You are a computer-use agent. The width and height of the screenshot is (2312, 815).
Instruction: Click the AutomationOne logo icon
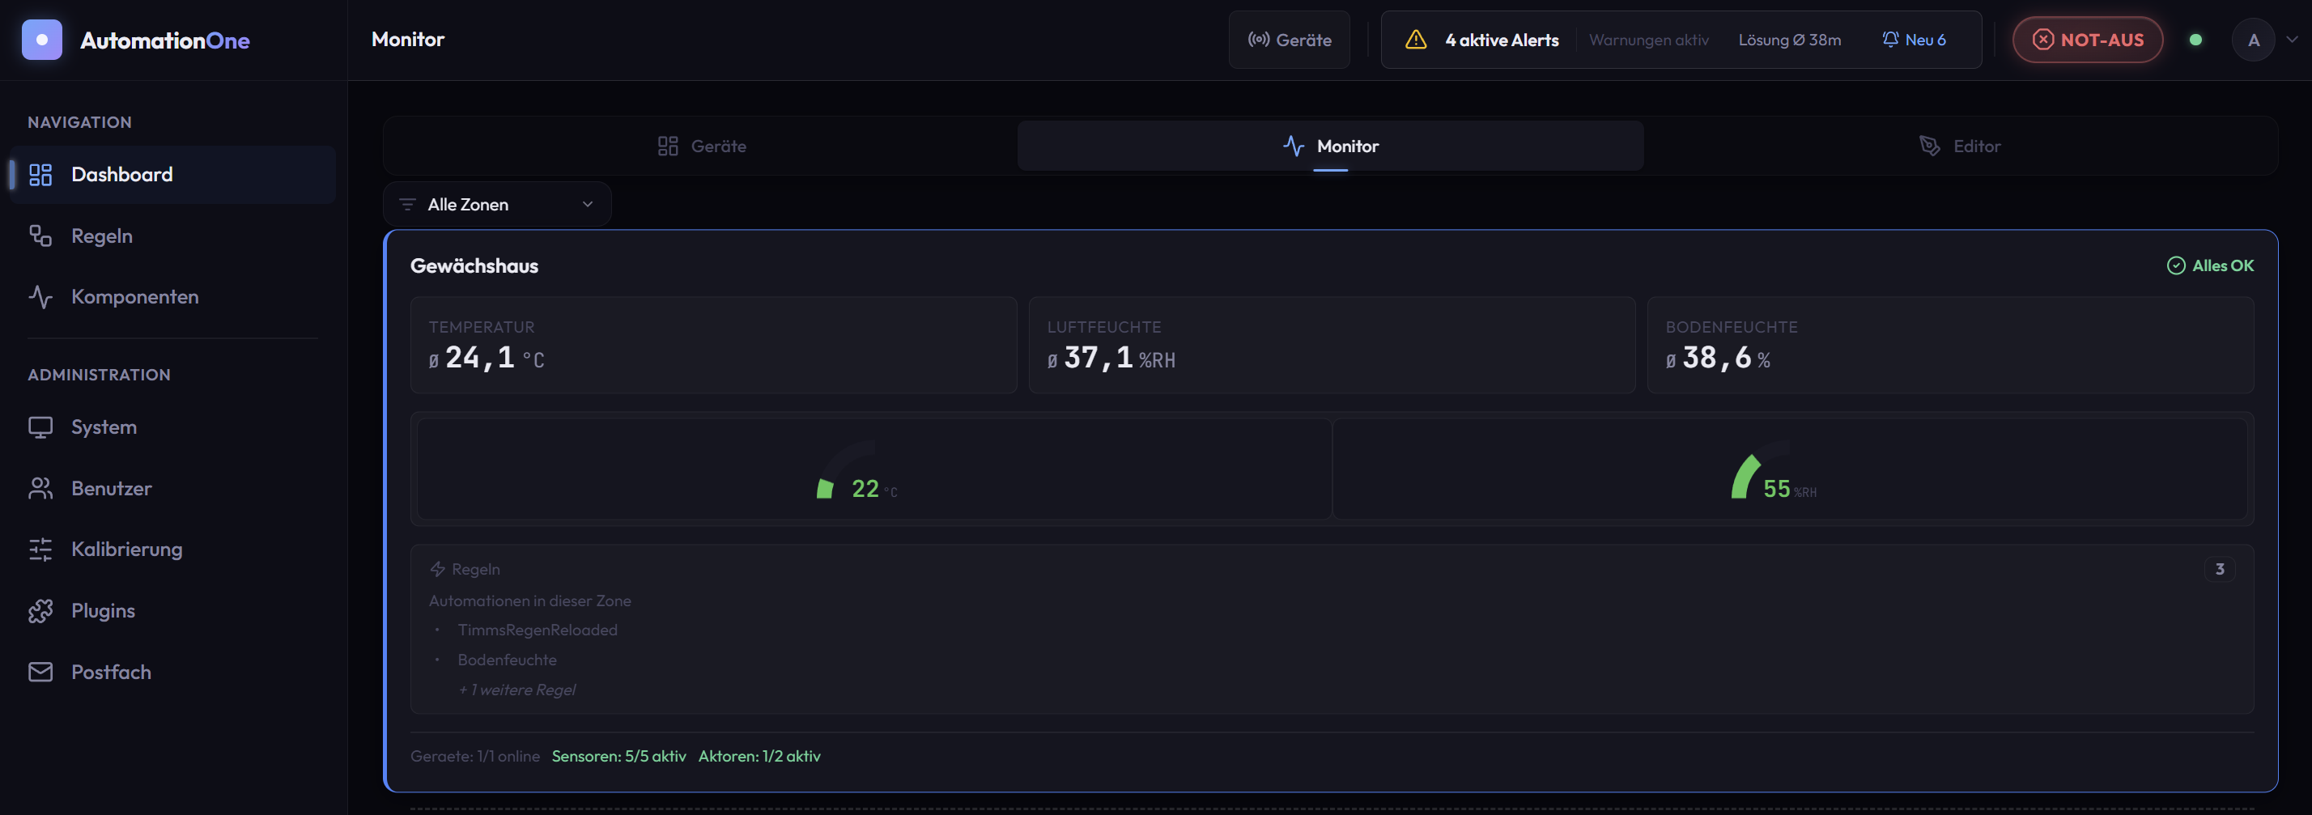click(x=41, y=40)
